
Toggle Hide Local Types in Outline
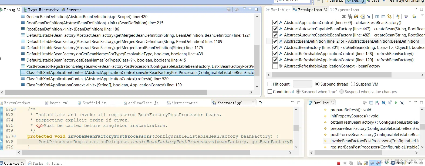[x=402, y=103]
